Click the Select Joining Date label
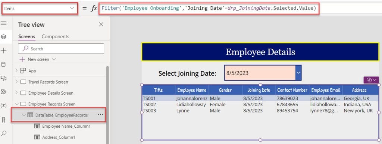 (187, 73)
